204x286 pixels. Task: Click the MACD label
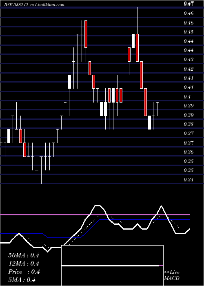172,278
